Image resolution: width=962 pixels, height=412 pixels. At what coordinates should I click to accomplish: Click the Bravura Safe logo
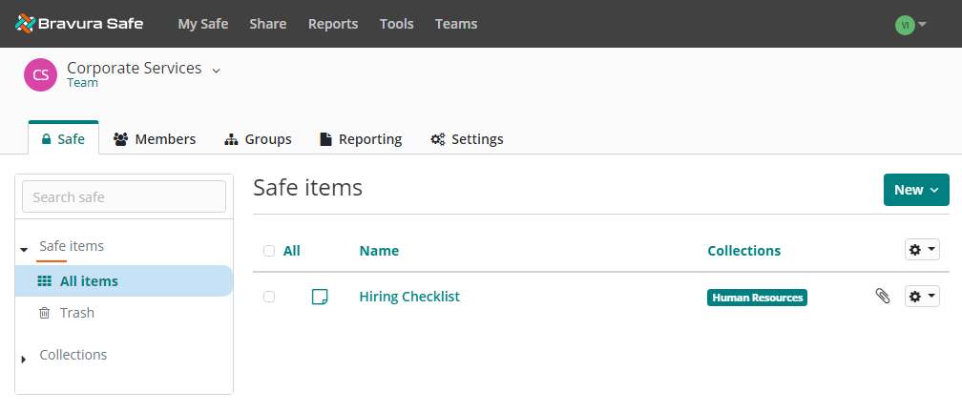tap(79, 24)
